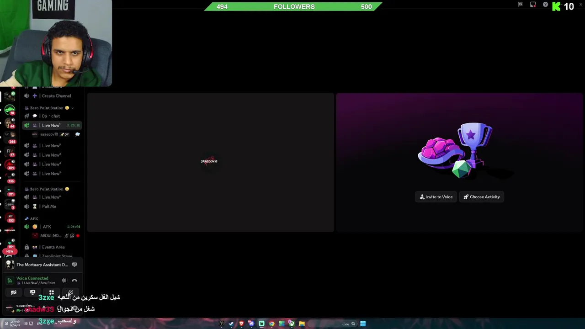Viewport: 585px width, 329px height.
Task: Open the server with the 136 badge
Action: click(10, 178)
